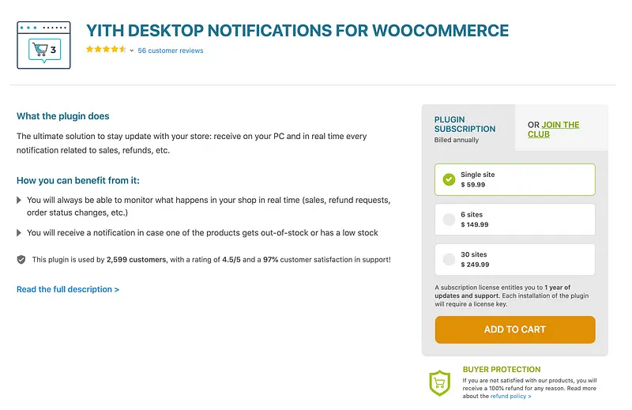Click the star rating icons
This screenshot has width=632, height=410.
click(105, 50)
